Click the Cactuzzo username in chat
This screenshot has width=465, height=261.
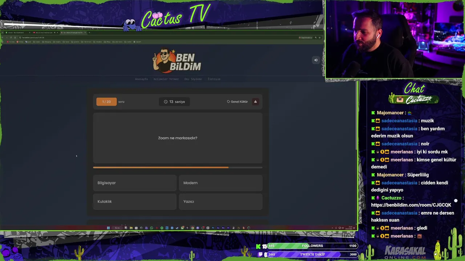pos(391,198)
